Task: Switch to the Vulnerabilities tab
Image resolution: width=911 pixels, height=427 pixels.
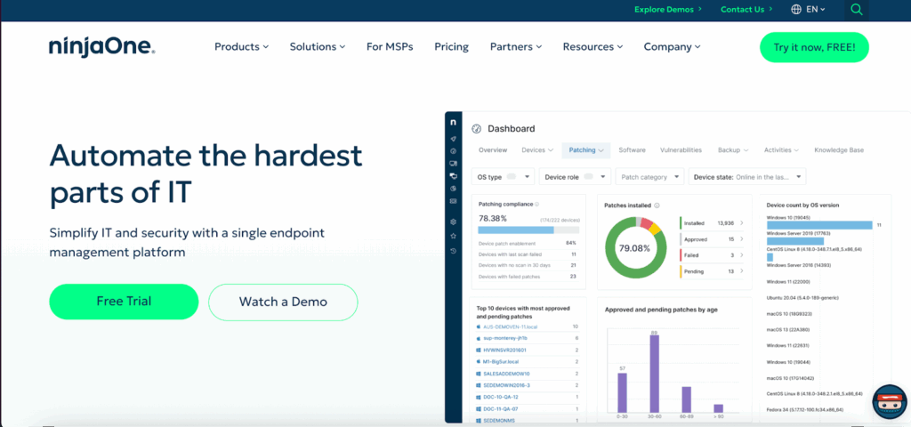Action: coord(681,150)
